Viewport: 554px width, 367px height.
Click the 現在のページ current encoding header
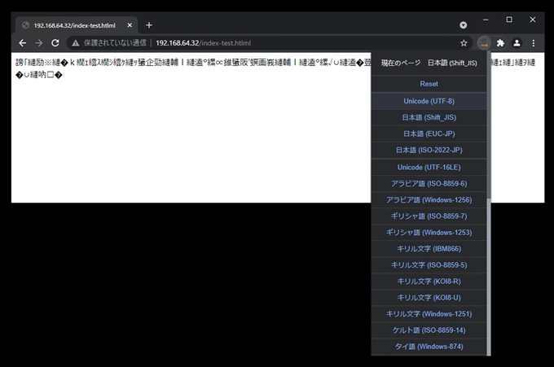[429, 63]
